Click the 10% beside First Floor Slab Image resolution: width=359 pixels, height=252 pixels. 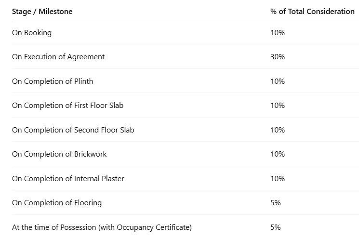(278, 106)
